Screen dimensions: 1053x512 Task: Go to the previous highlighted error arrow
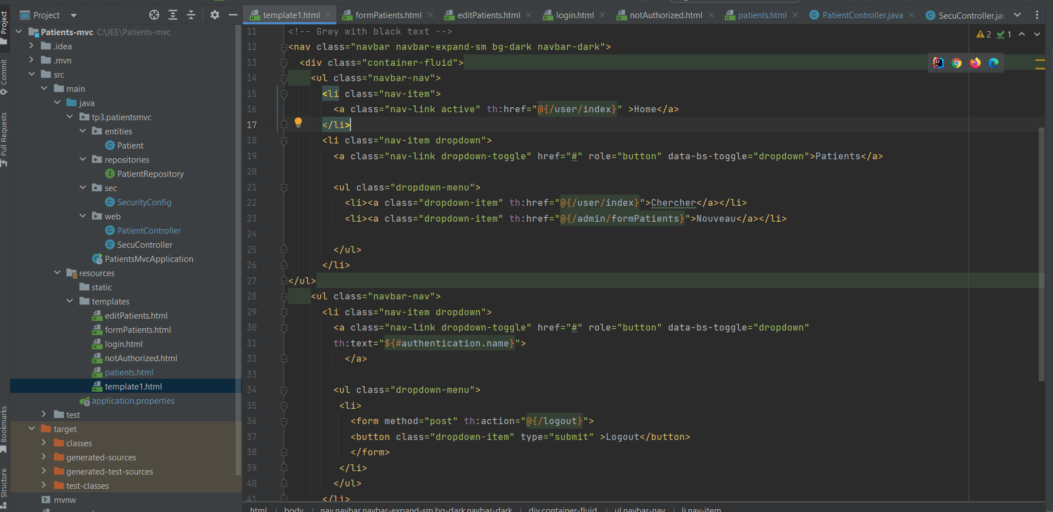[x=1022, y=35]
